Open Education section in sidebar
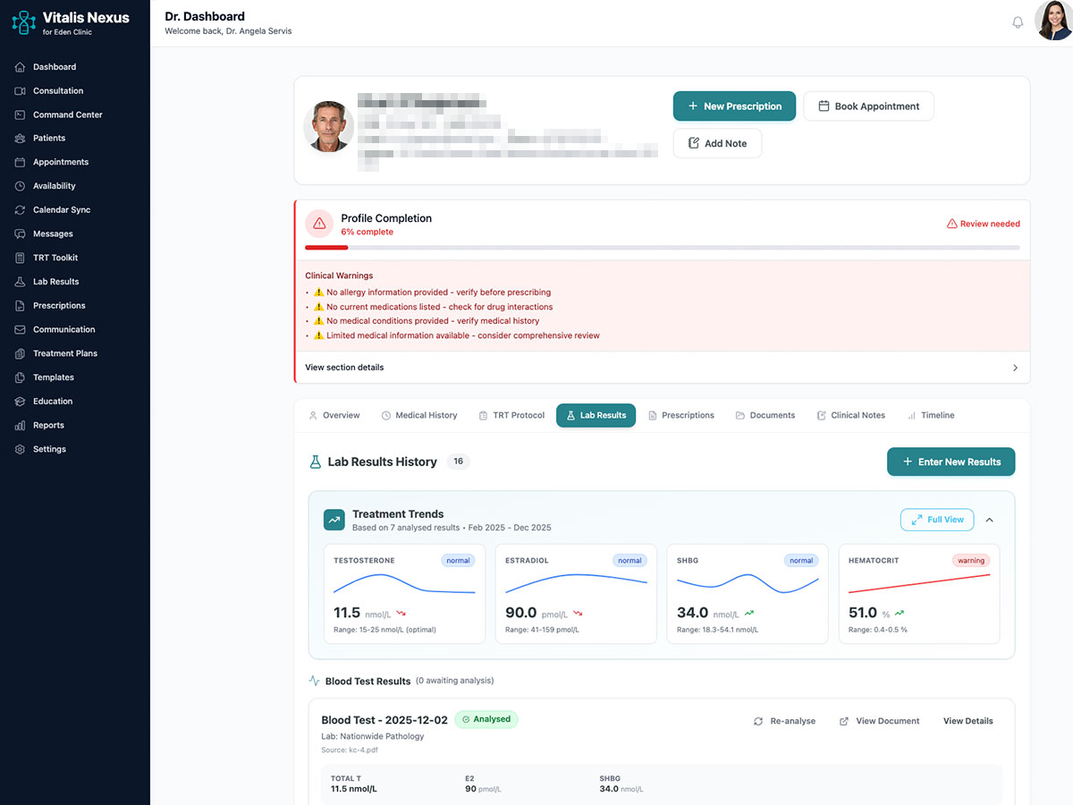Image resolution: width=1073 pixels, height=805 pixels. pos(53,402)
